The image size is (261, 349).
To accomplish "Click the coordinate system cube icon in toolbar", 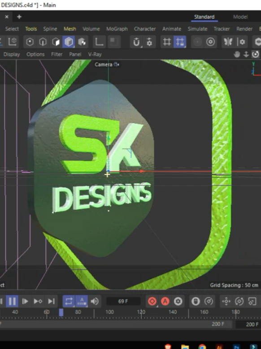I will (13, 42).
